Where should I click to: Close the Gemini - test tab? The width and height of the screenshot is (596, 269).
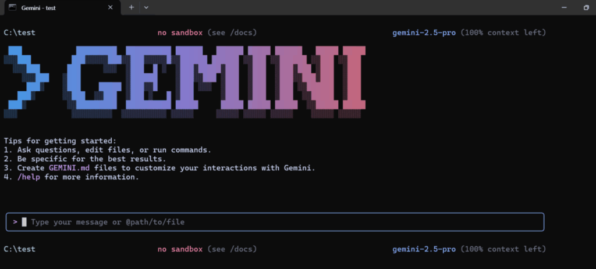point(110,7)
